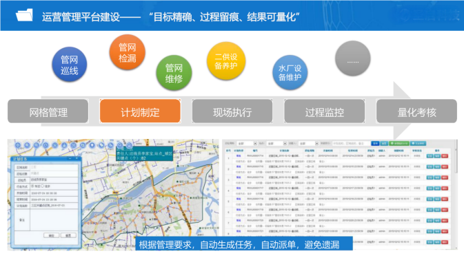Open the 量化考核 step
This screenshot has width=464, height=260.
pos(416,111)
